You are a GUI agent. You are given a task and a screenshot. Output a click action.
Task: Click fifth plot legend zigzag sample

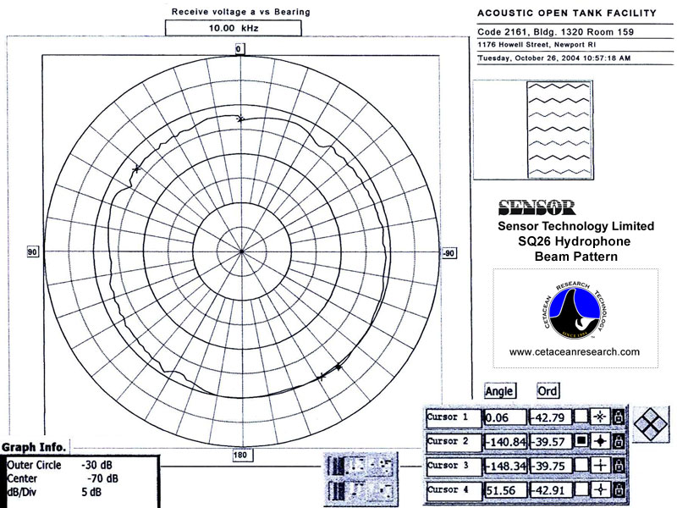(559, 143)
